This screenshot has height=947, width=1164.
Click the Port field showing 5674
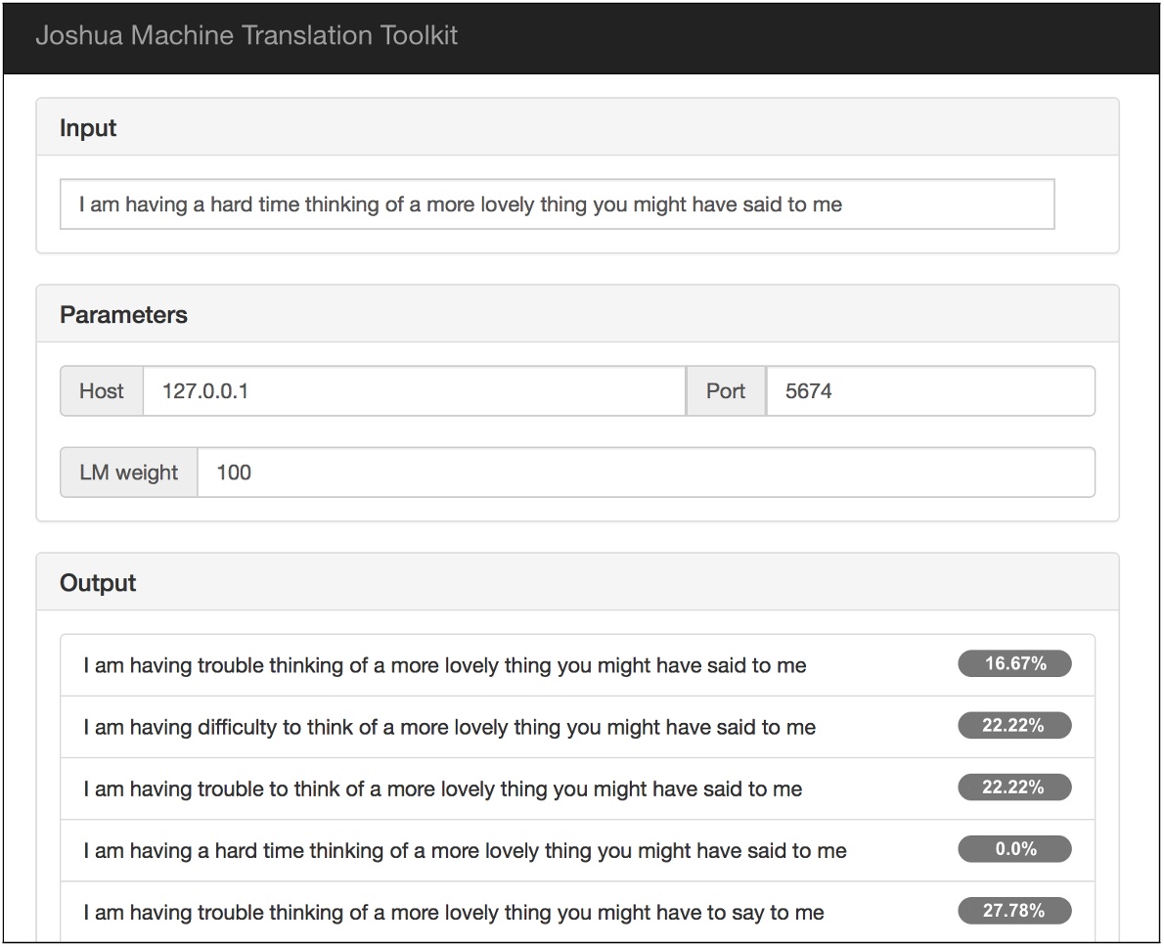click(x=929, y=391)
